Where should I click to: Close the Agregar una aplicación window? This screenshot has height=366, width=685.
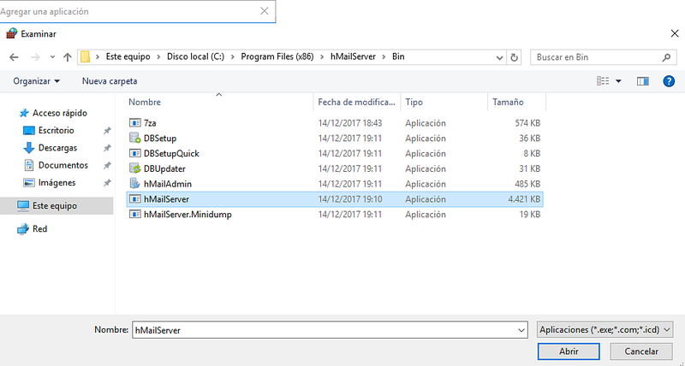pos(264,11)
